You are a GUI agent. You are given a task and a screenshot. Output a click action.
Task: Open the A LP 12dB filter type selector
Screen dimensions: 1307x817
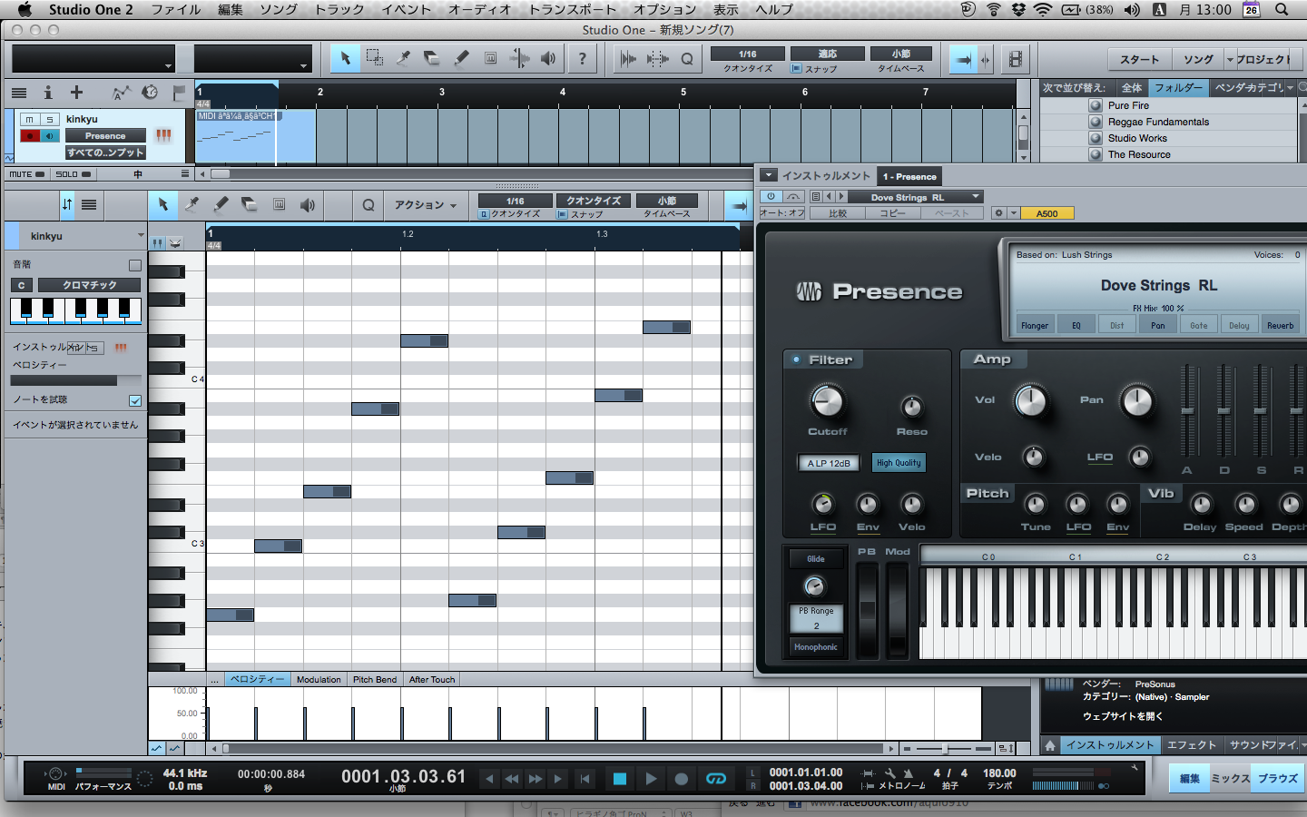pyautogui.click(x=829, y=463)
